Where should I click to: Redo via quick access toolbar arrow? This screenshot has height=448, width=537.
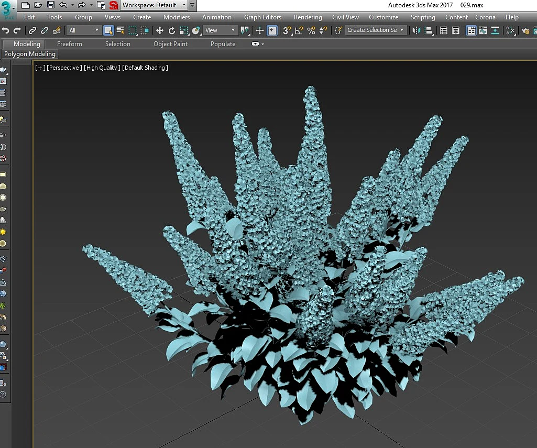pos(82,5)
